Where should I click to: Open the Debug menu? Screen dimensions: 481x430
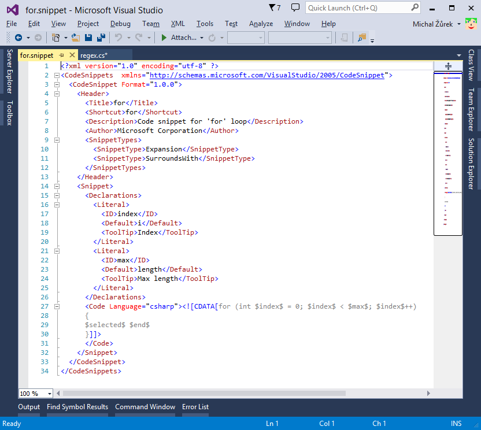[120, 24]
